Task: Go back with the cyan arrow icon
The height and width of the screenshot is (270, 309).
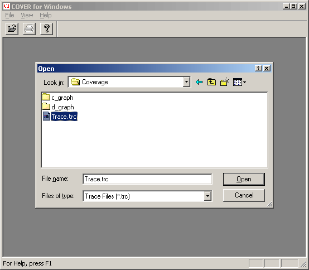Action: (199, 82)
